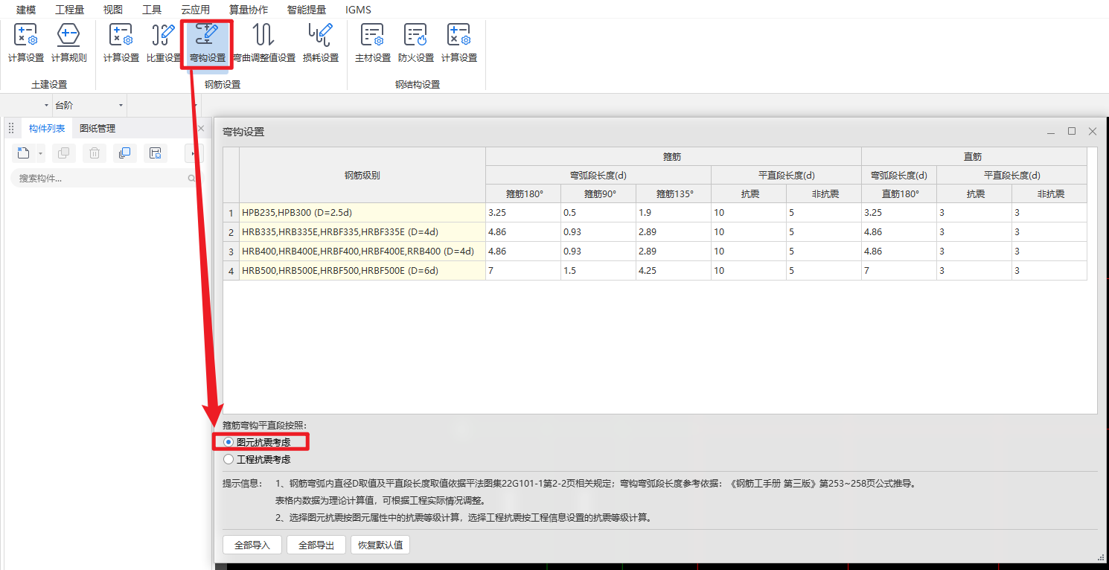The height and width of the screenshot is (570, 1109).
Task: Open the 损耗设置 tool
Action: point(321,42)
